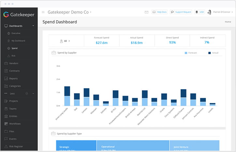Click the Strategic treemap block
The image size is (236, 152).
(76, 146)
